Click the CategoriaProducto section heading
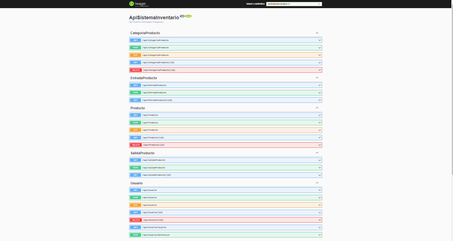Image resolution: width=453 pixels, height=241 pixels. 145,33
